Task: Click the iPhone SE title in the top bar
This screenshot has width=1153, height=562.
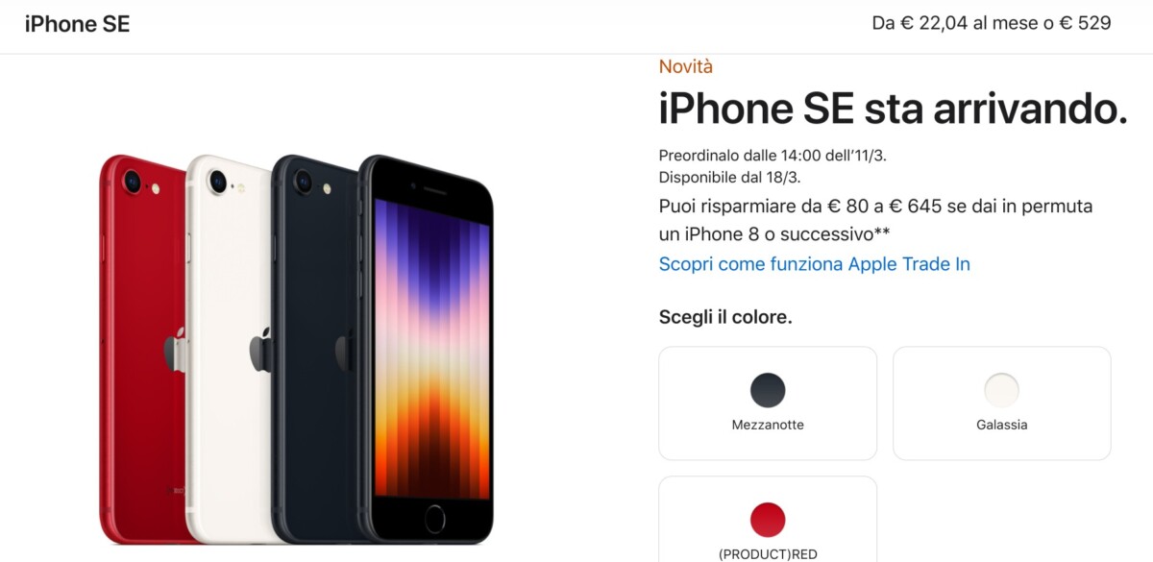Action: [x=78, y=24]
